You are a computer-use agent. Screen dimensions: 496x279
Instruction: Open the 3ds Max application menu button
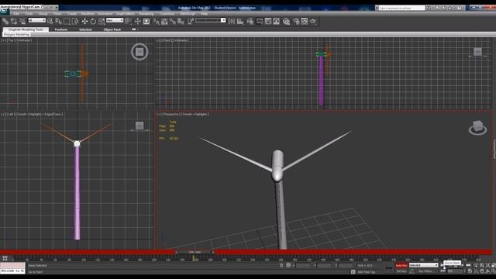4,10
